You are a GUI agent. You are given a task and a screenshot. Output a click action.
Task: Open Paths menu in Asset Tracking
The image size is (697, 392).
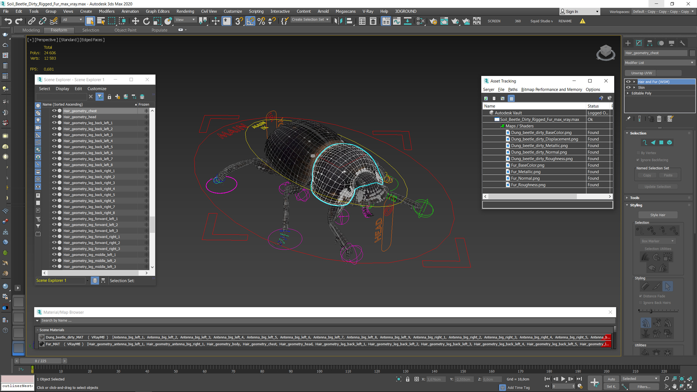pyautogui.click(x=513, y=90)
